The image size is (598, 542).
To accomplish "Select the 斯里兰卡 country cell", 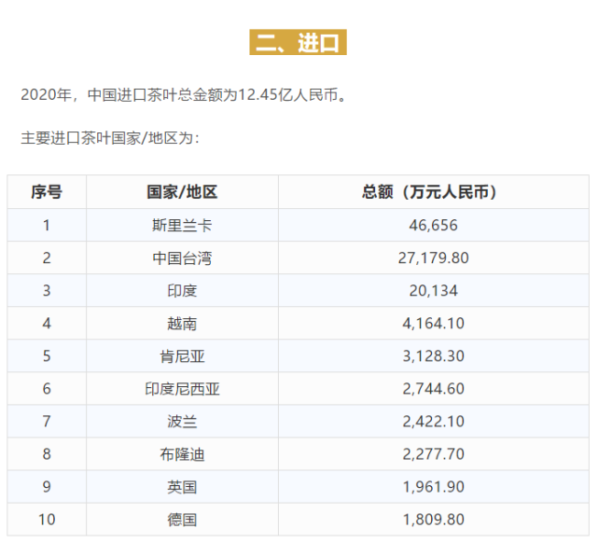I will coord(182,225).
